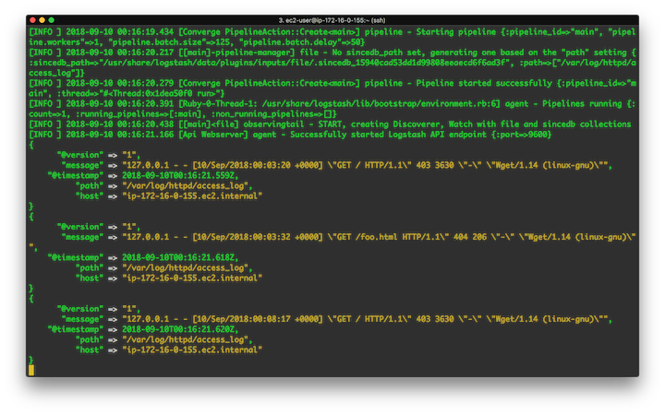Click the "observingtail" log text
Image resolution: width=665 pixels, height=414 pixels.
point(273,124)
